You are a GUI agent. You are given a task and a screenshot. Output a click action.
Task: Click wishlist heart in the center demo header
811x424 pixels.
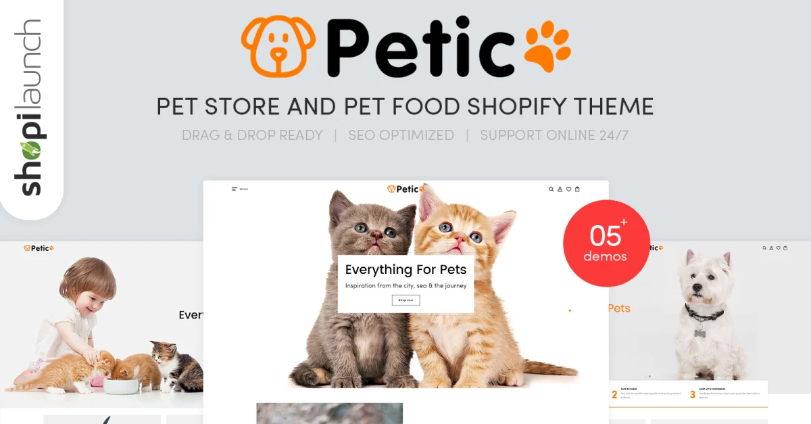click(568, 189)
